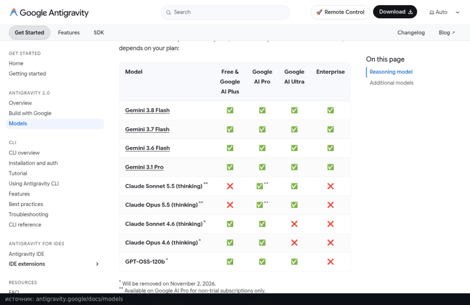The width and height of the screenshot is (470, 305).
Task: Click the Download button
Action: (x=395, y=12)
